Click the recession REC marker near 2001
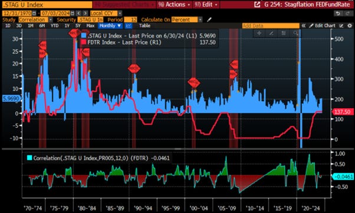 point(194,82)
